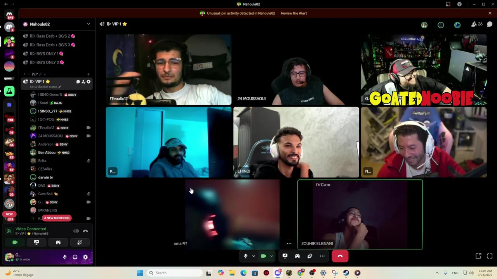This screenshot has height=279, width=497.
Task: Invite people to VIP 1 channel
Action: click(83, 82)
